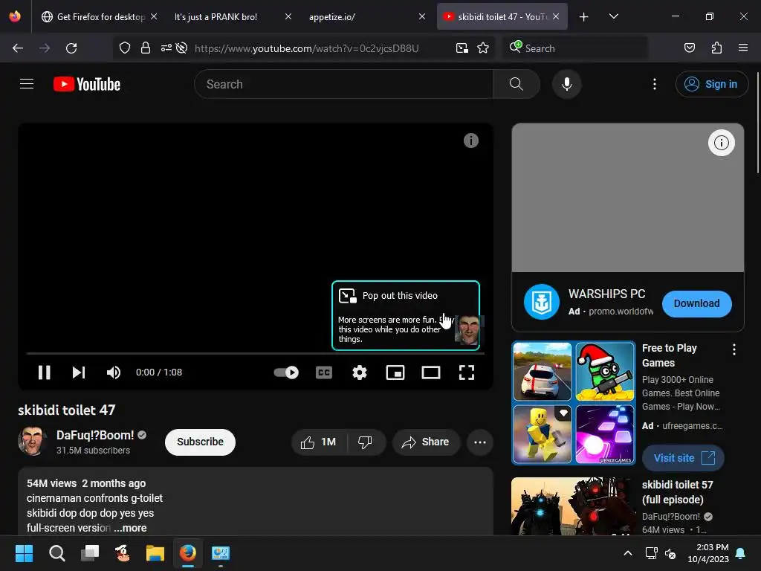Viewport: 761px width, 571px height.
Task: Click the video progress bar
Action: click(x=256, y=353)
